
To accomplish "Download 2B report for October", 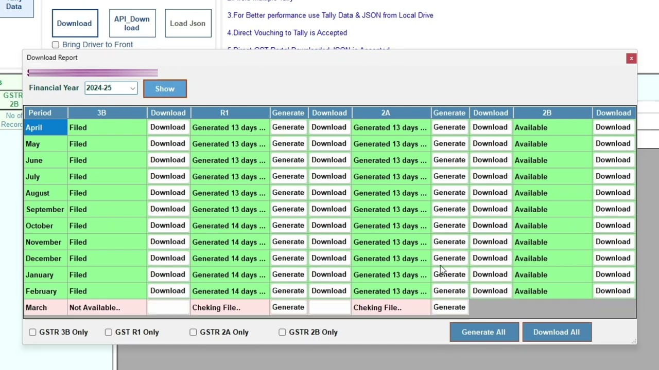I will (613, 225).
